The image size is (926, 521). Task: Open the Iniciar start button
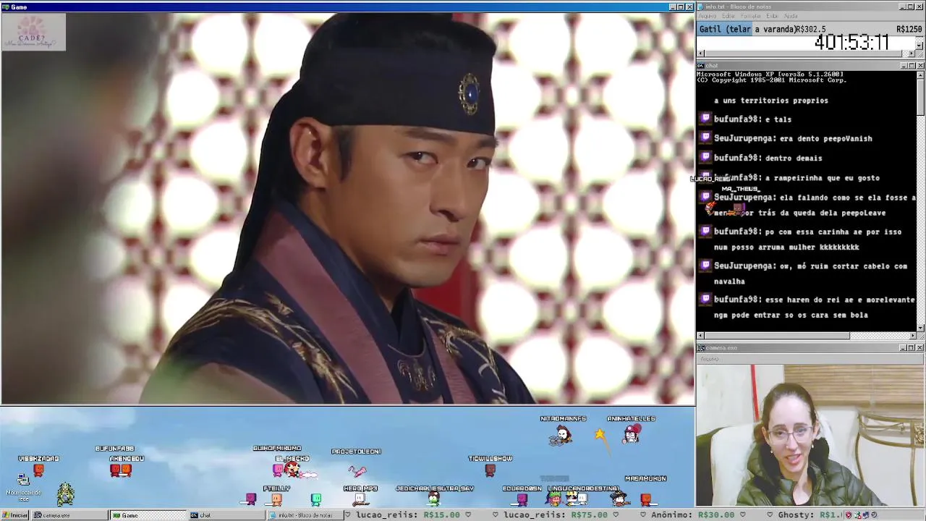coord(14,515)
